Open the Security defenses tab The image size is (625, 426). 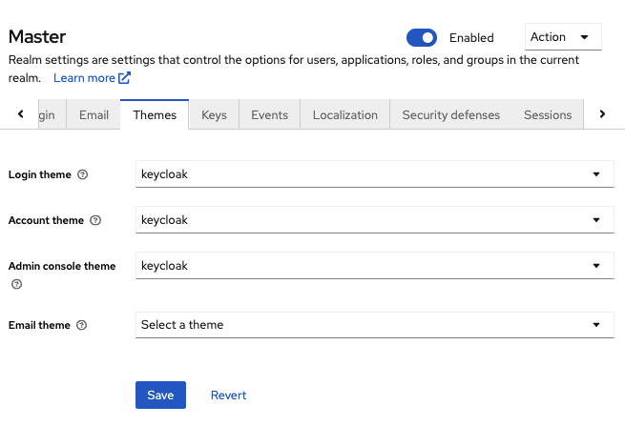(x=450, y=115)
